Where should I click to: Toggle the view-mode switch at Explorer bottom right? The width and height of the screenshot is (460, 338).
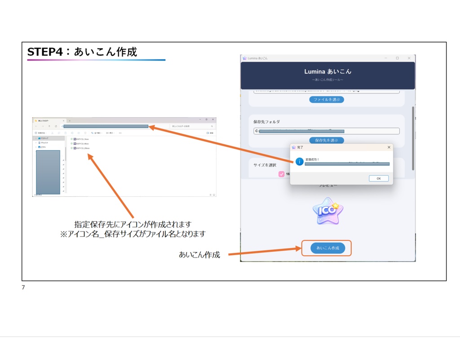(214, 195)
